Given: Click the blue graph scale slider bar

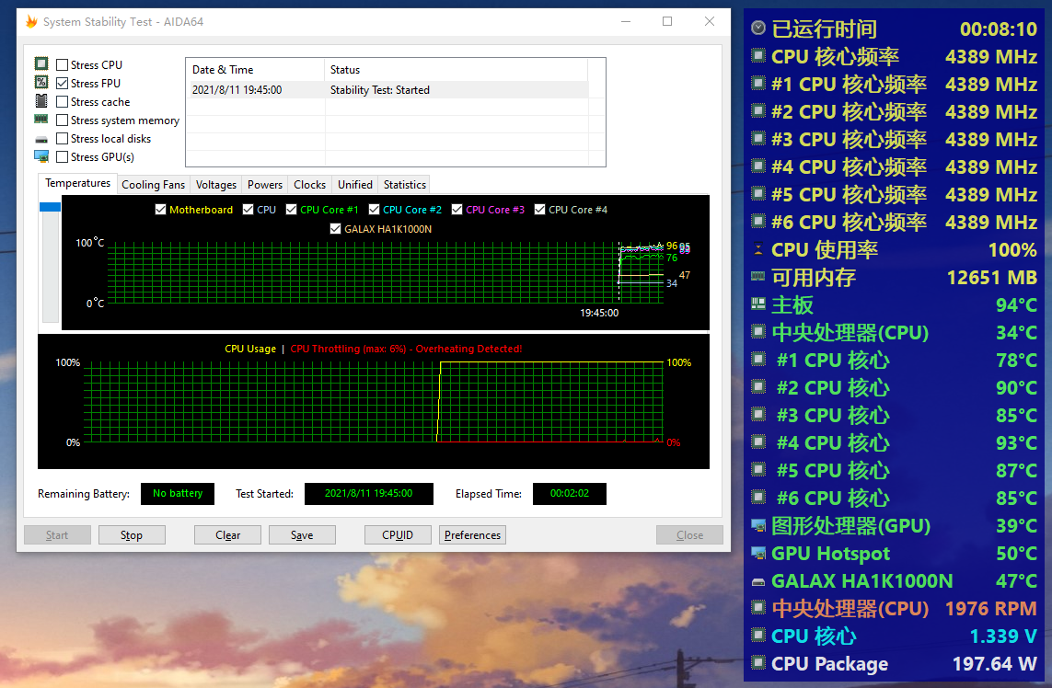Looking at the screenshot, I should [50, 207].
